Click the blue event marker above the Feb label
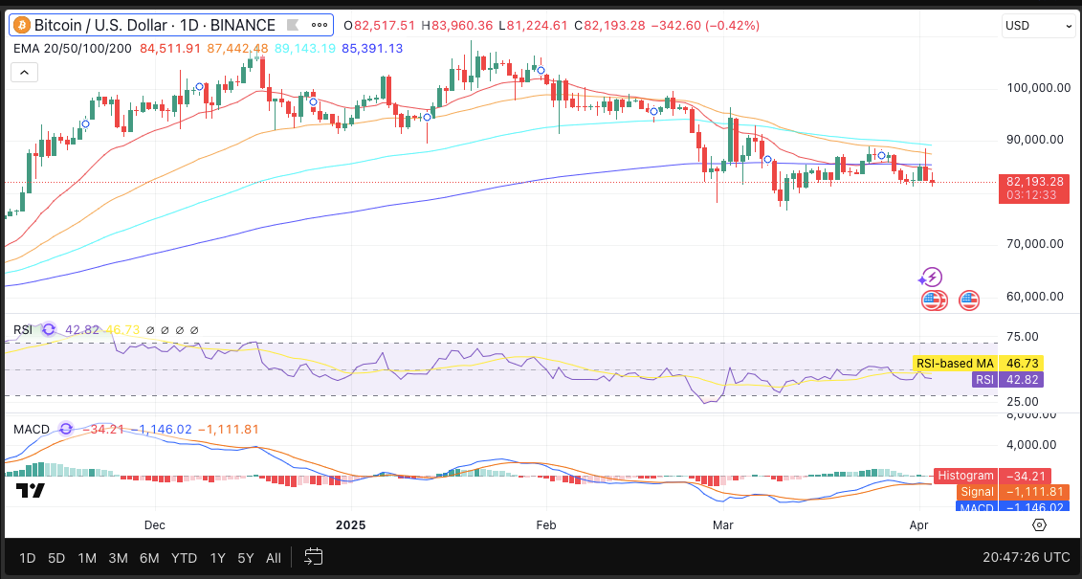 point(541,71)
